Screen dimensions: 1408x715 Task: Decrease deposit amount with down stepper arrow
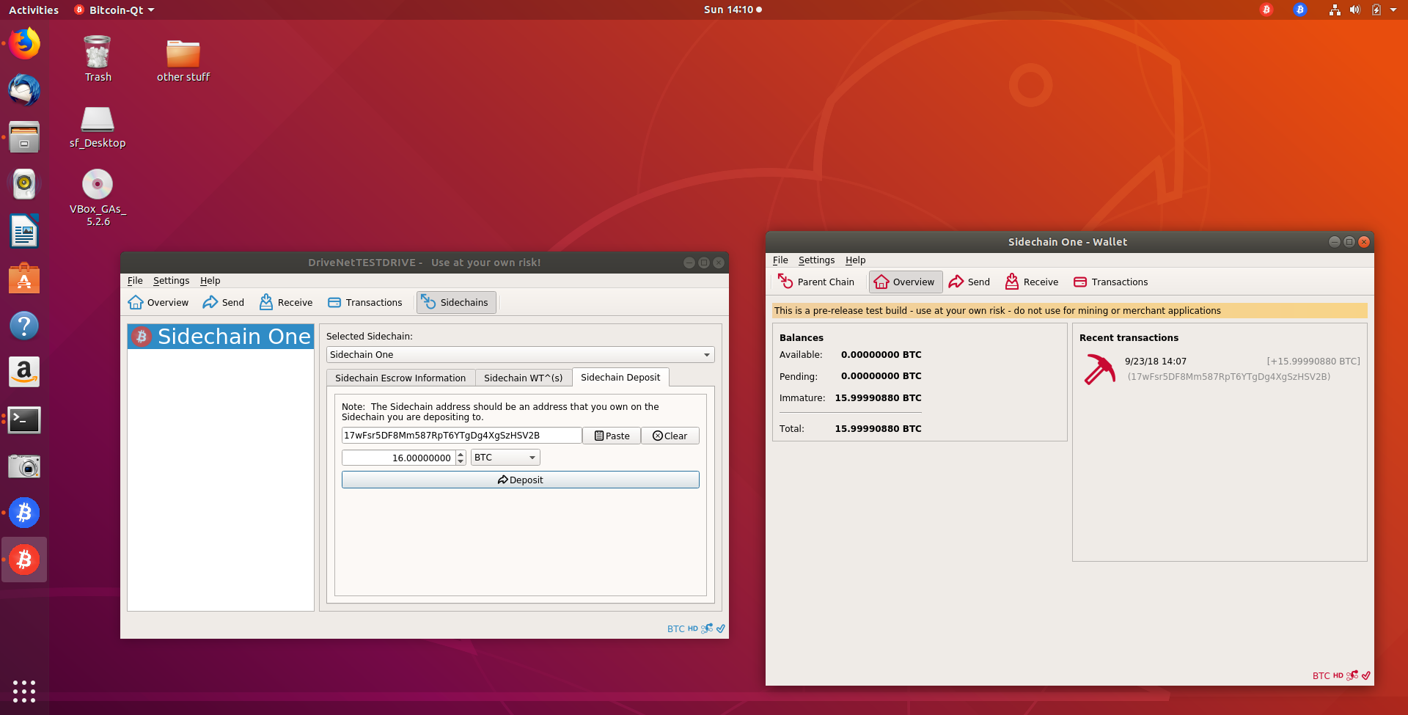point(461,462)
